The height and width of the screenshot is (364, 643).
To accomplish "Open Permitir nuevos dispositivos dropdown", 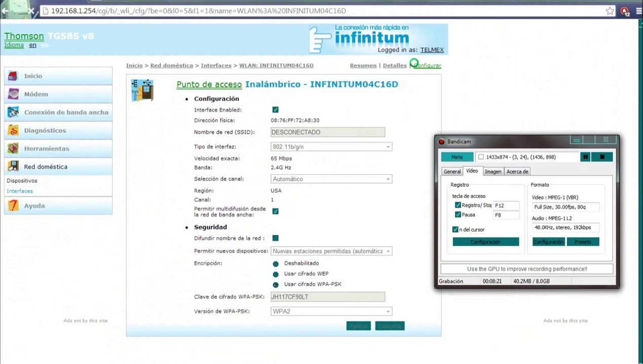I will (332, 251).
